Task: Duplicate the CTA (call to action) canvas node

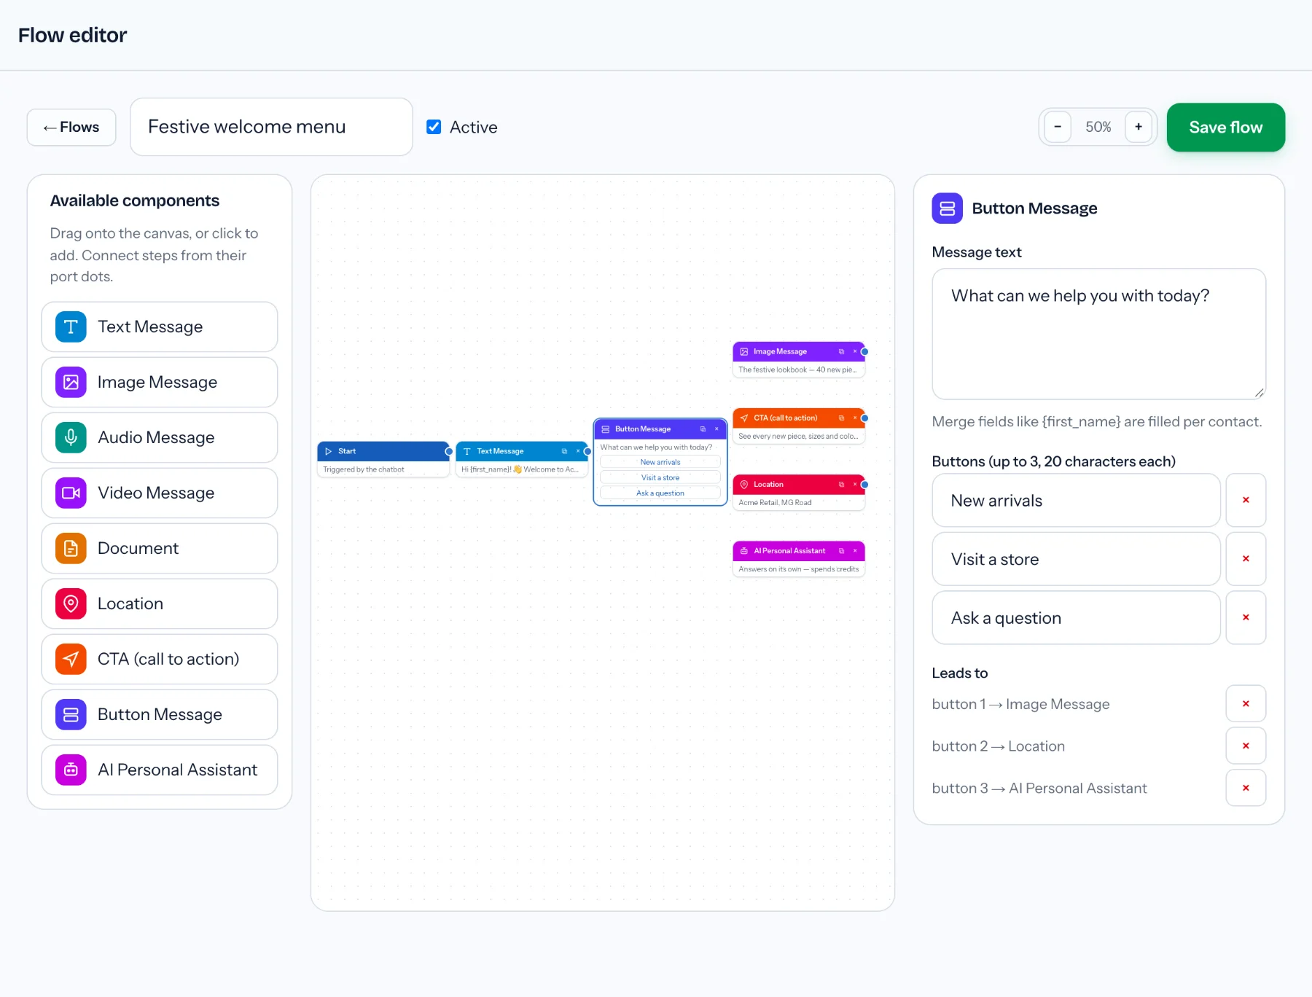Action: pos(841,418)
